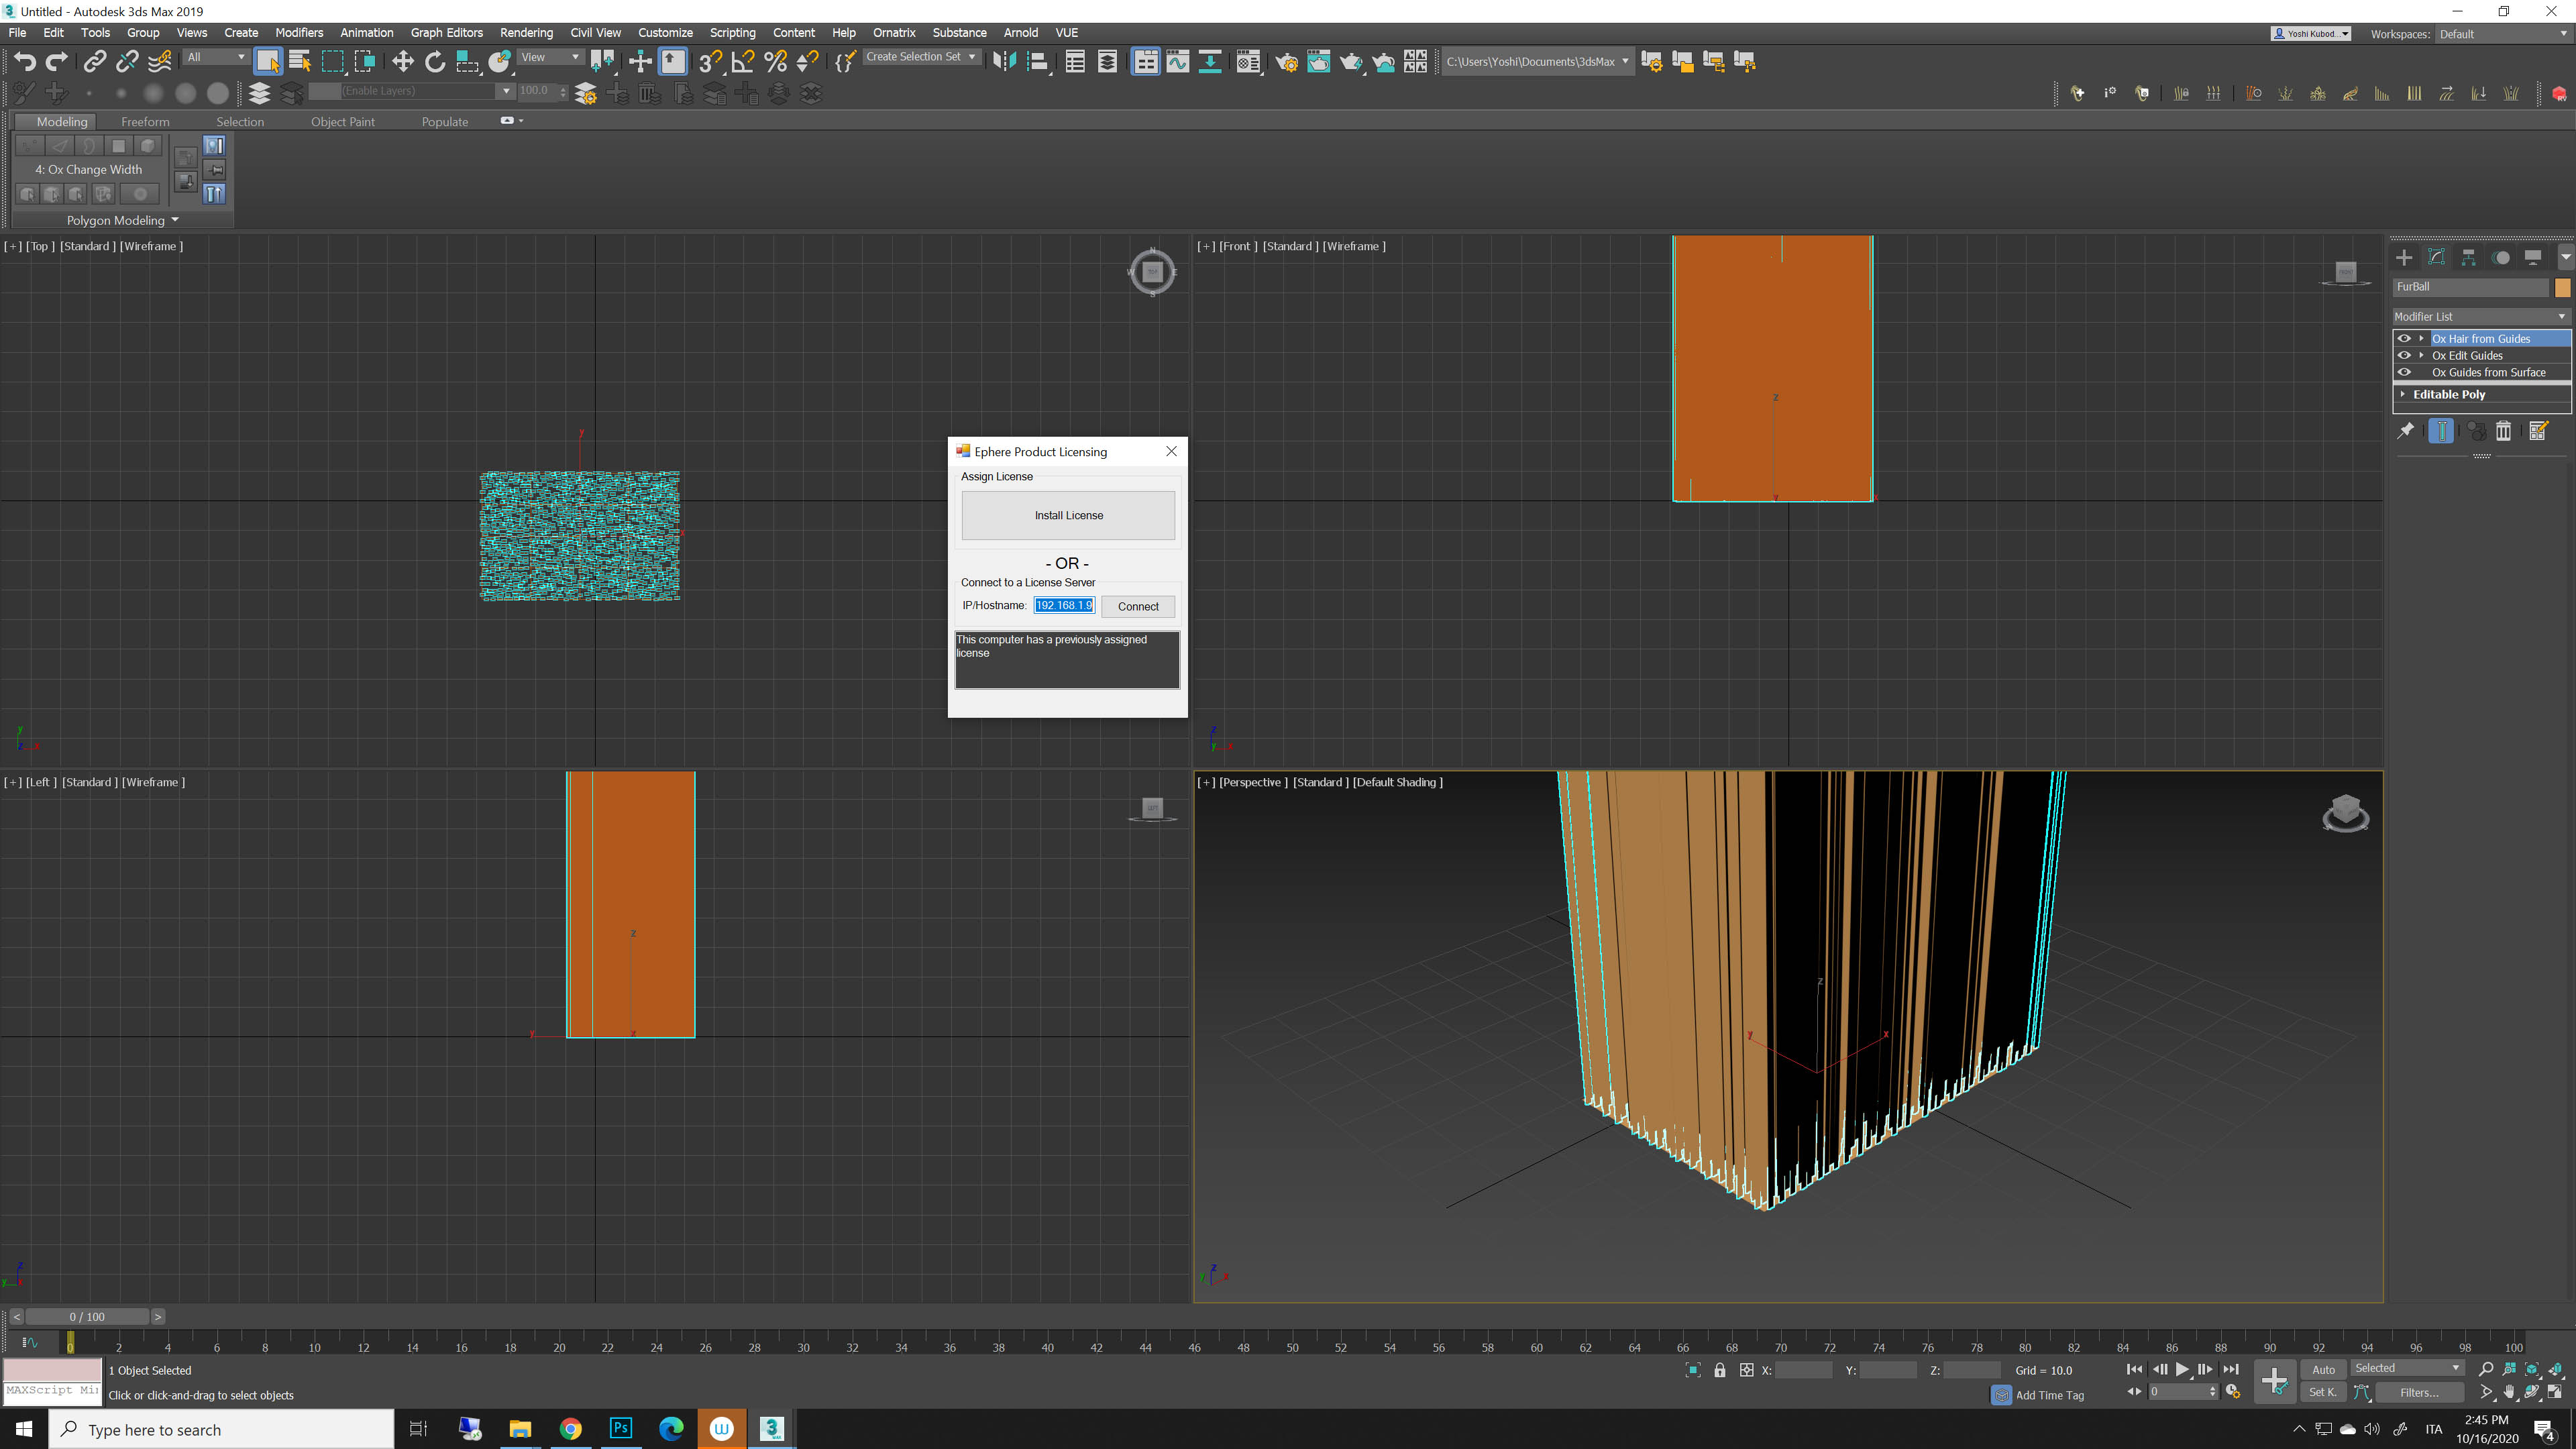Open the Ornatrix menu
The image size is (2576, 1449).
(x=893, y=33)
